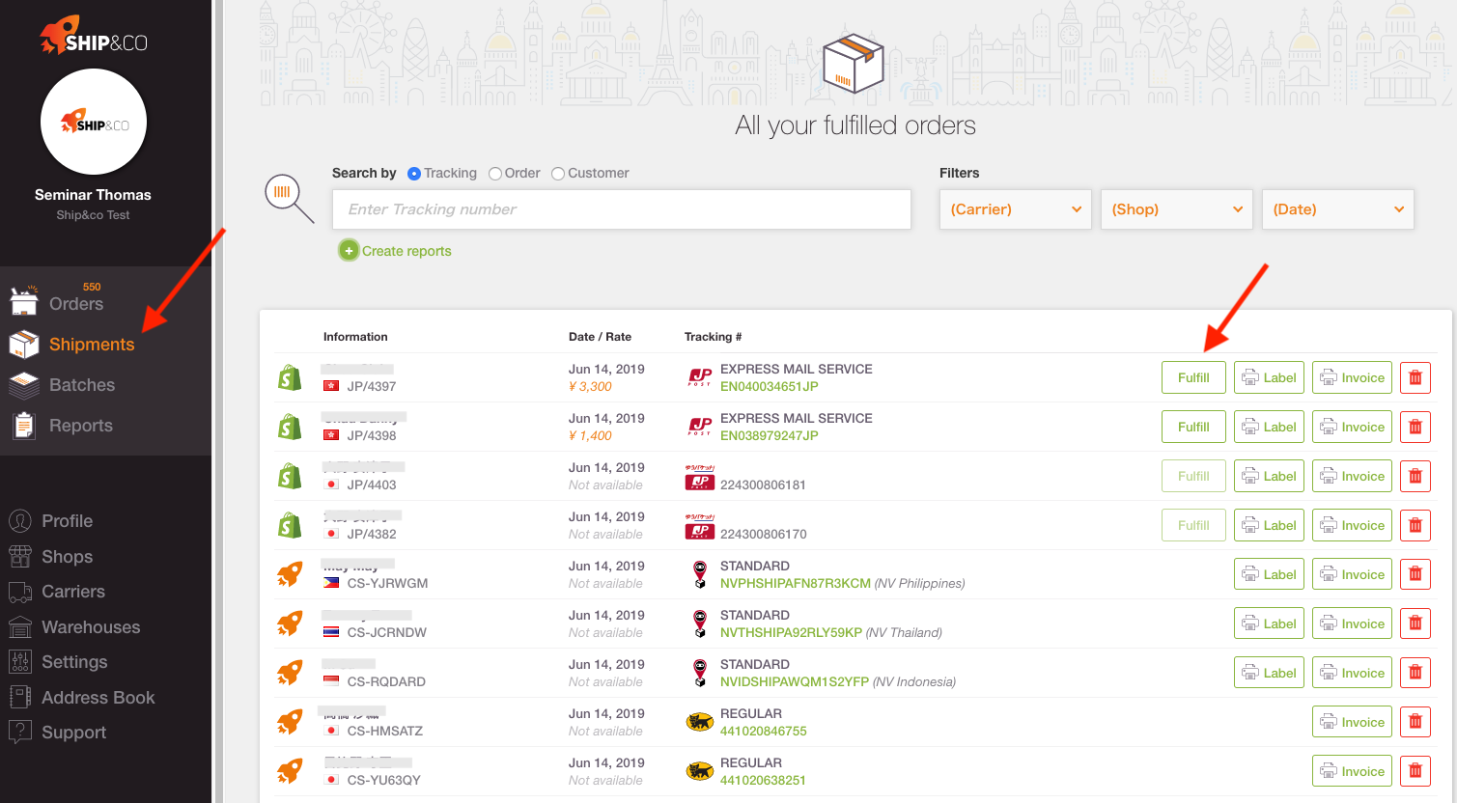The width and height of the screenshot is (1457, 803).
Task: Open the Orders section in sidebar
Action: 75,303
